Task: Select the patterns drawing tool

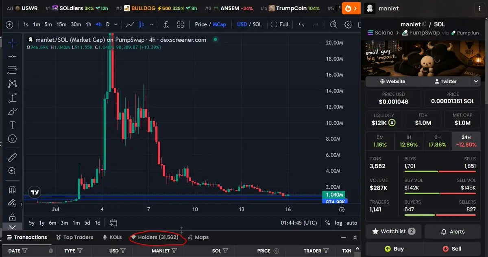Action: (12, 84)
